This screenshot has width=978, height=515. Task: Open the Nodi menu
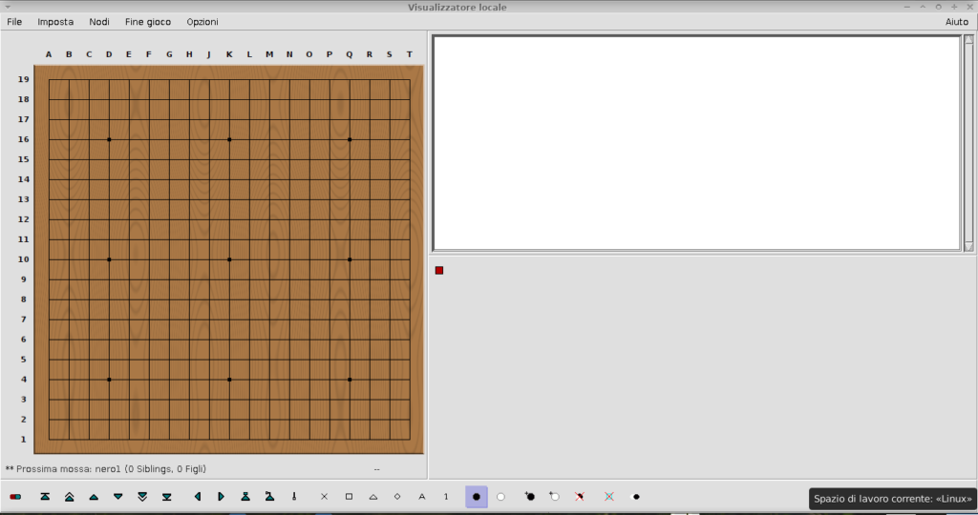pyautogui.click(x=99, y=21)
